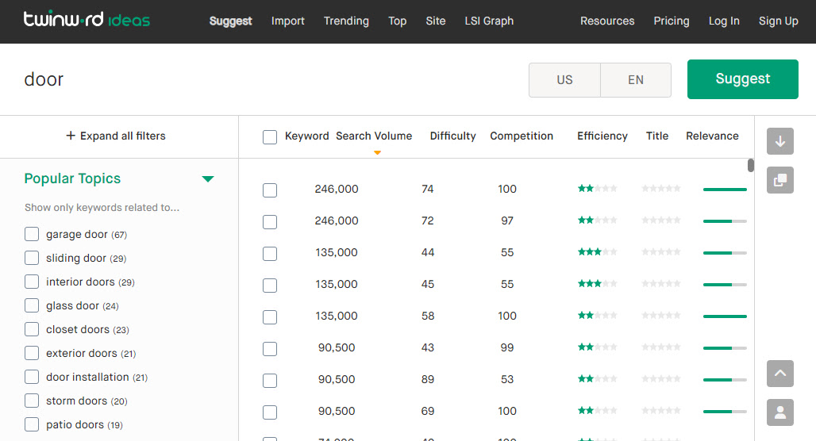Check the row with volume 135,000 difficulty 45
Viewport: 816px width, 441px height.
[x=270, y=286]
